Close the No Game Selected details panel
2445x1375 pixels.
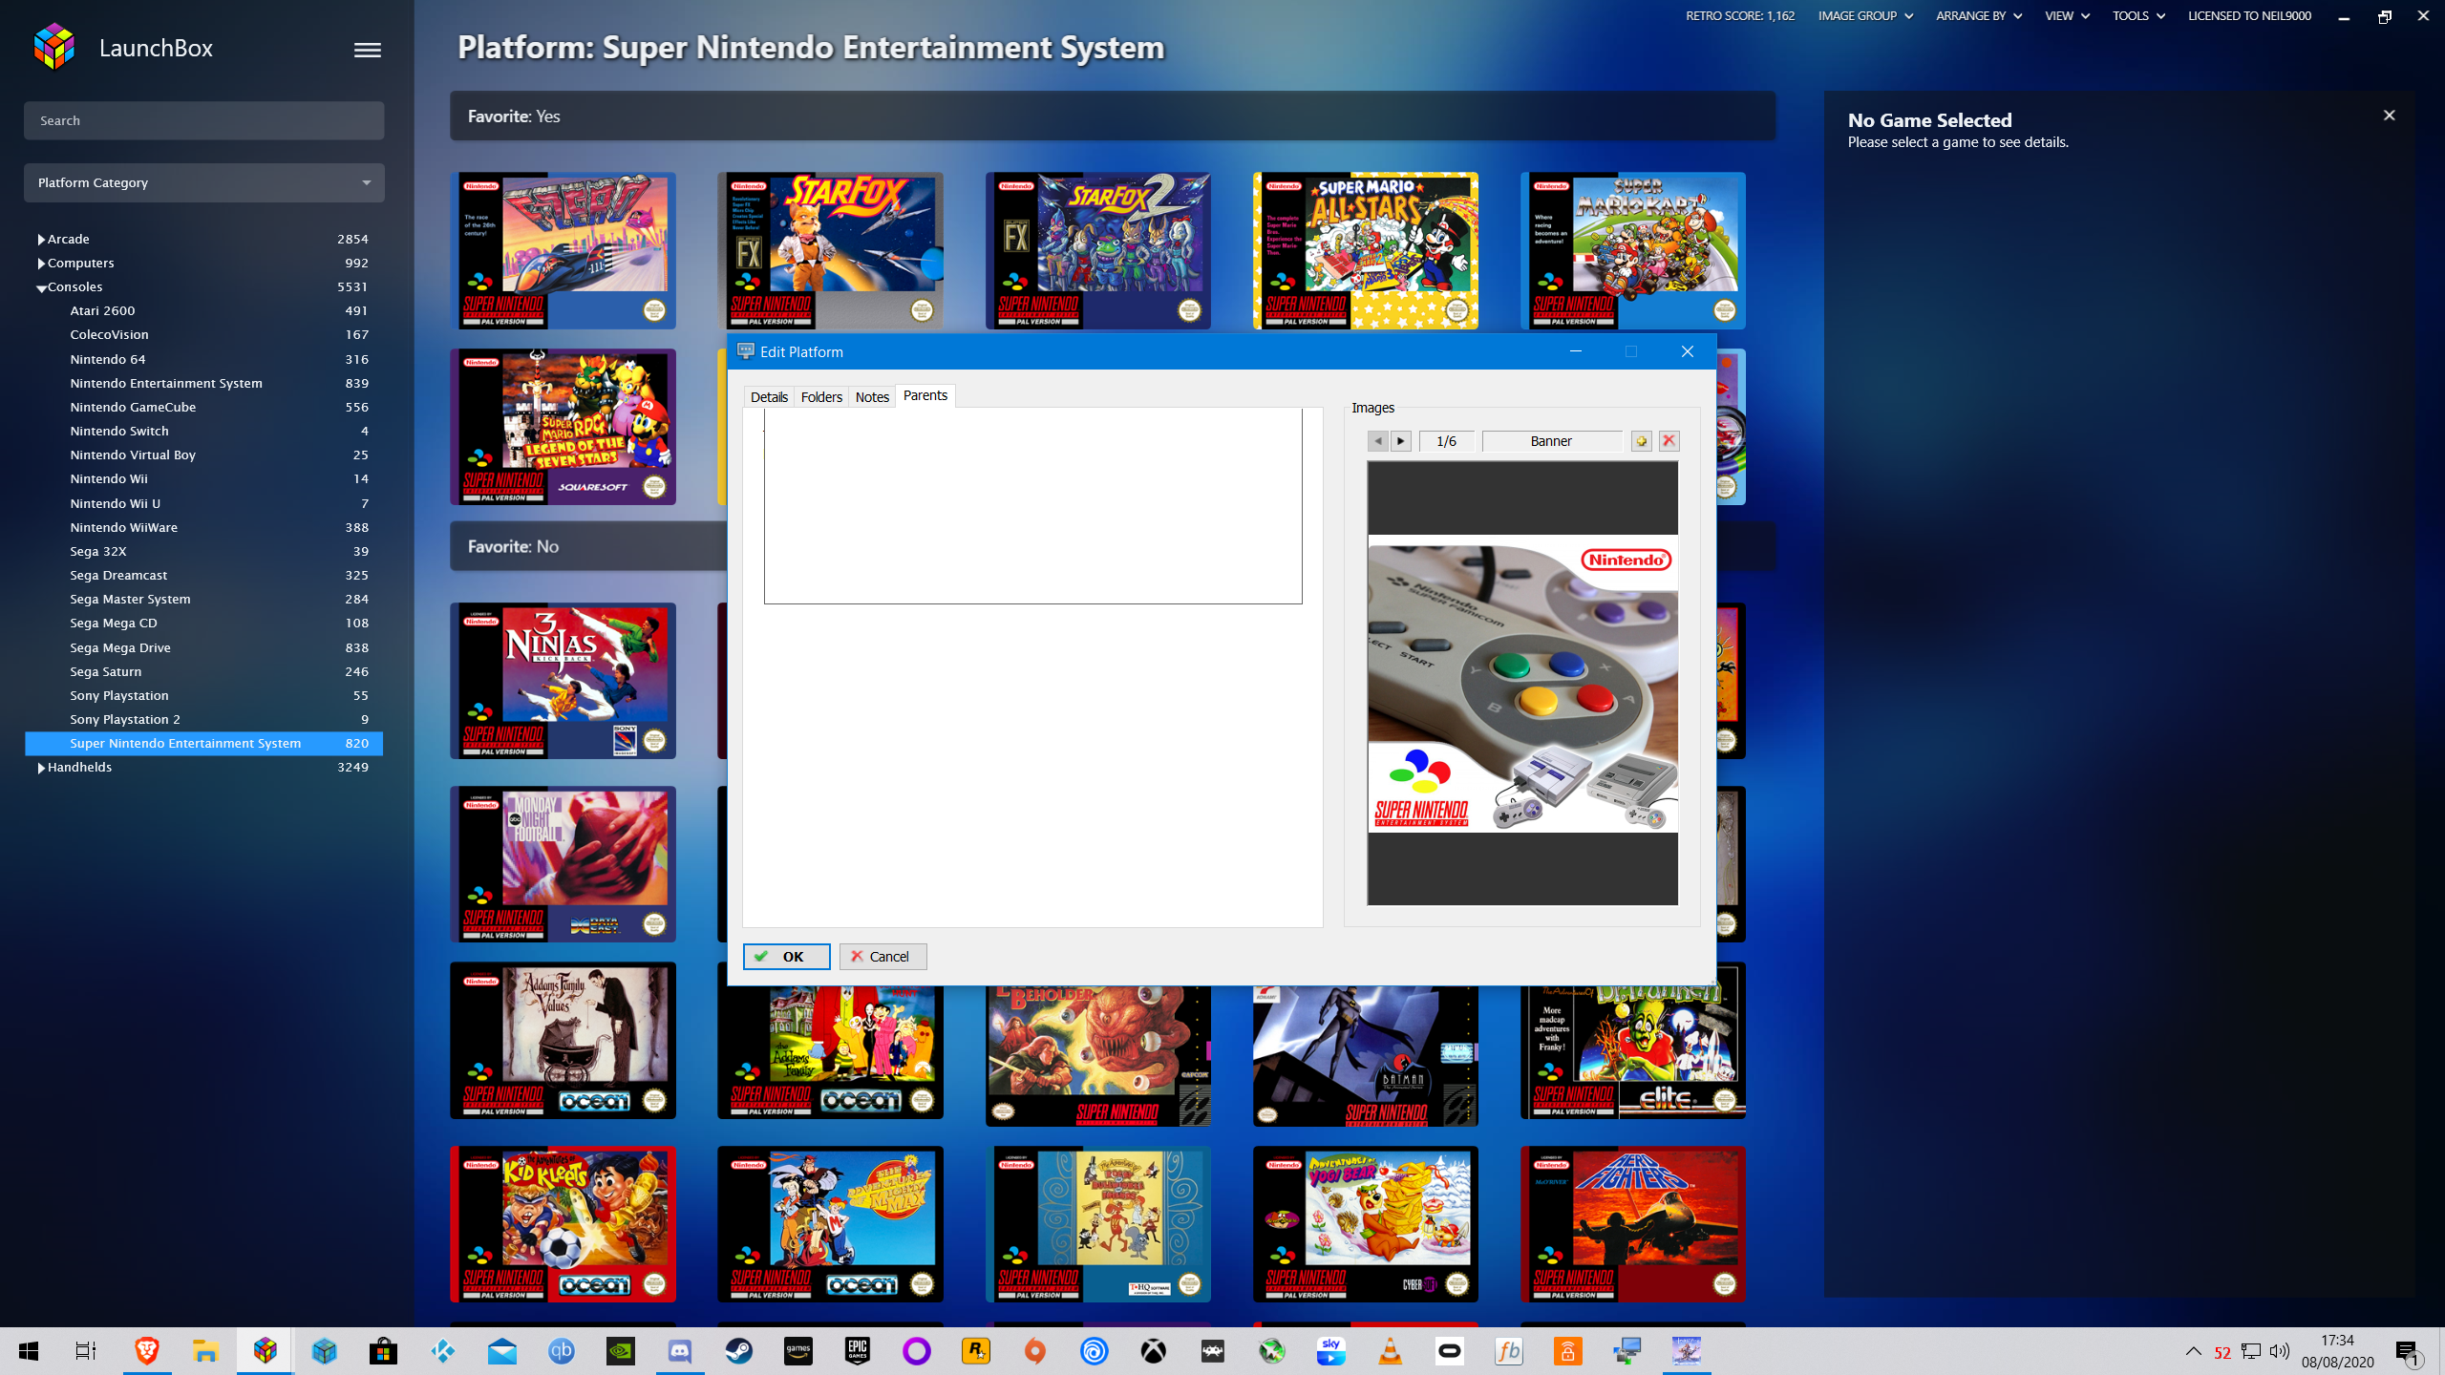[x=2389, y=116]
